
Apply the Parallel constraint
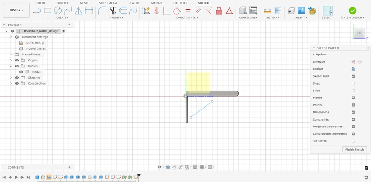(198, 11)
